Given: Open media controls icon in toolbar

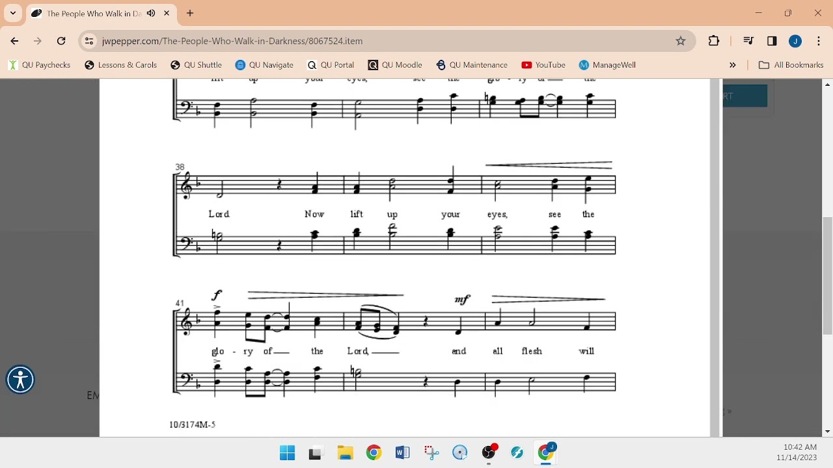Looking at the screenshot, I should (748, 41).
